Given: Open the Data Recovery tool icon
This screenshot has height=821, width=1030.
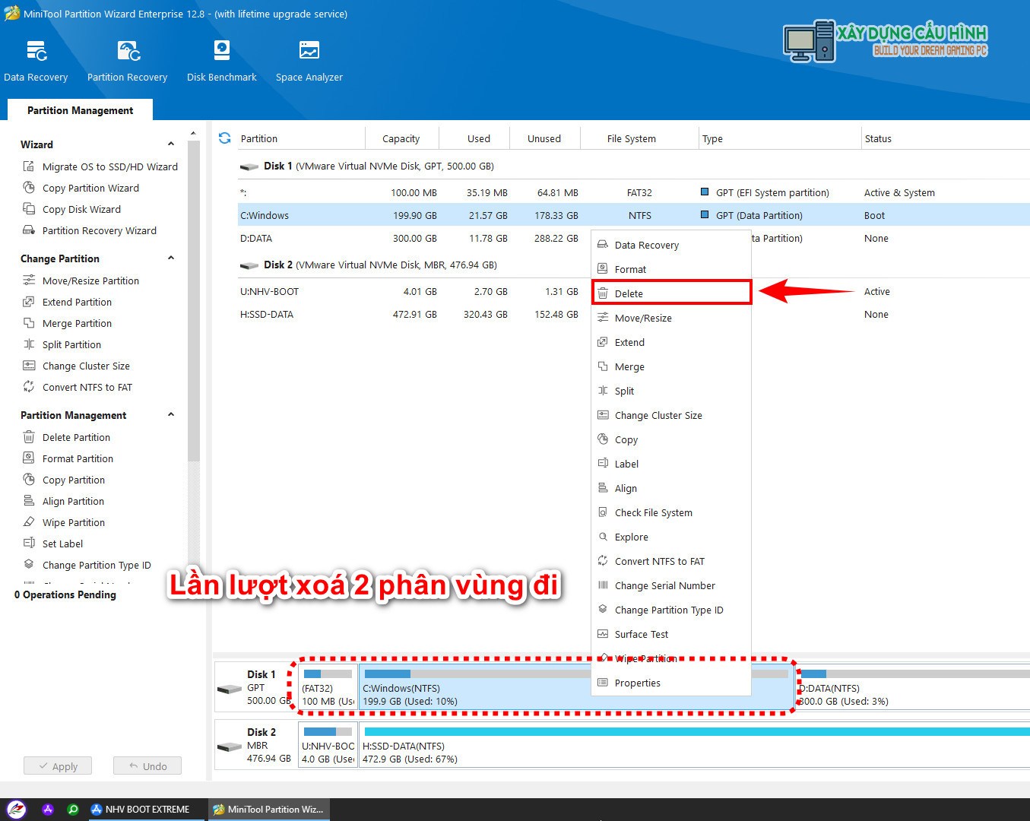Looking at the screenshot, I should coord(36,61).
